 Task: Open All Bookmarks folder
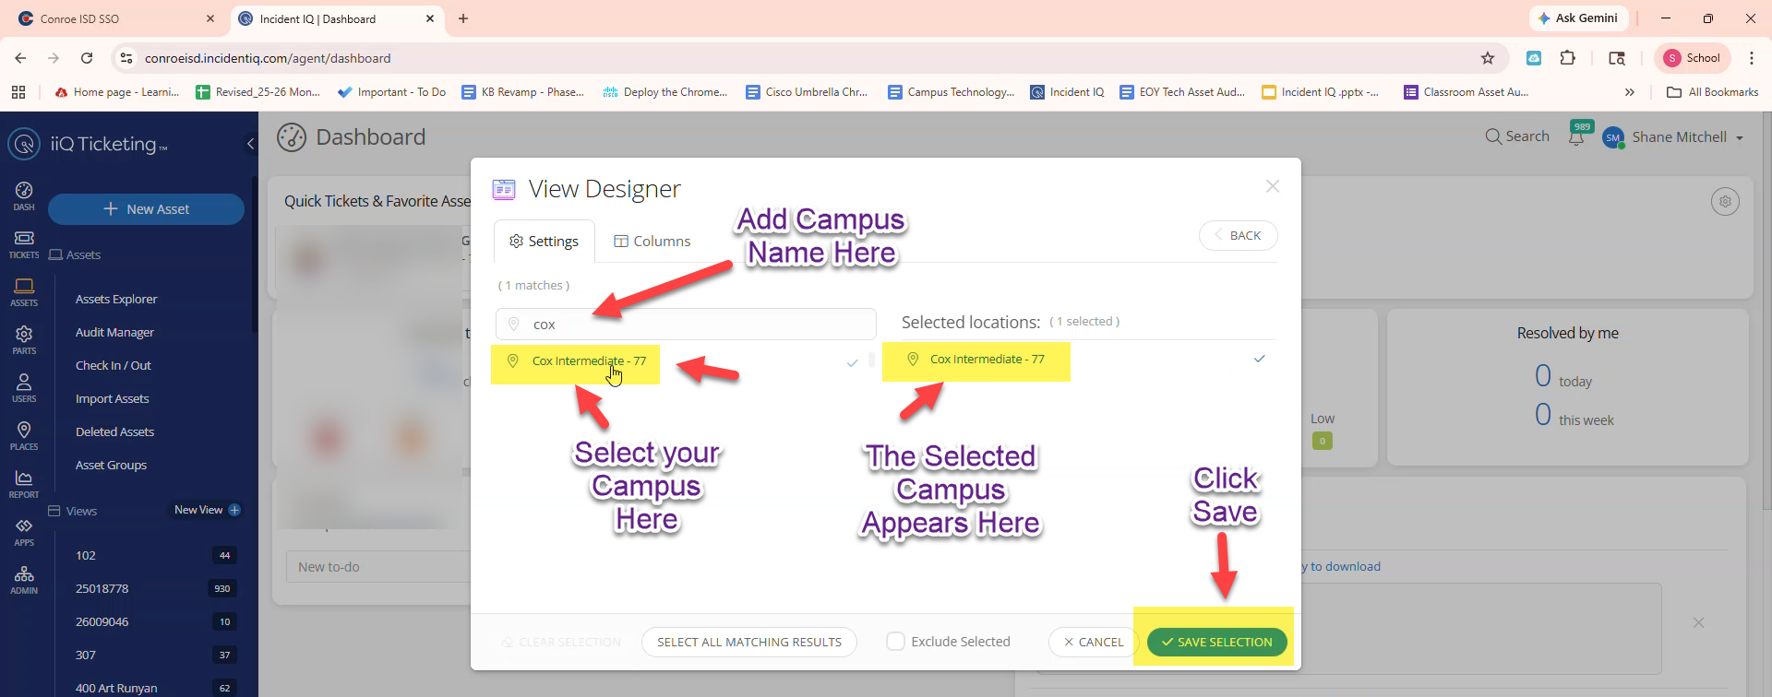(x=1713, y=92)
